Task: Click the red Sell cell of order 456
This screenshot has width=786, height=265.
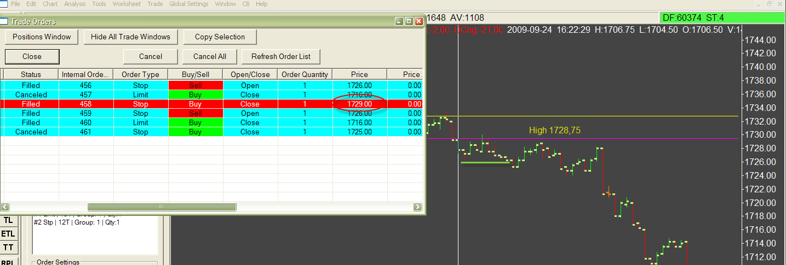Action: [195, 85]
